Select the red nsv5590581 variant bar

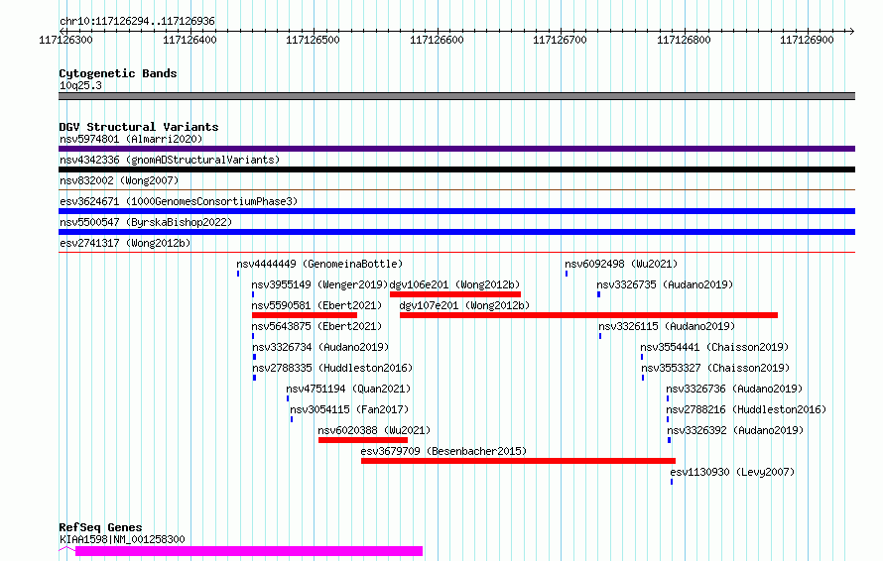pos(305,315)
